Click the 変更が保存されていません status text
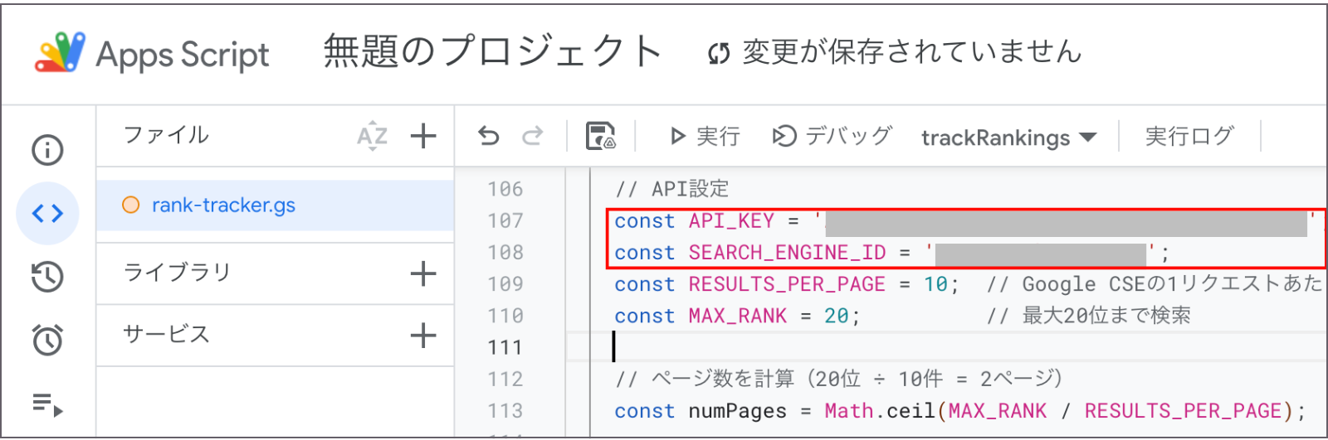1328x440 pixels. tap(912, 52)
